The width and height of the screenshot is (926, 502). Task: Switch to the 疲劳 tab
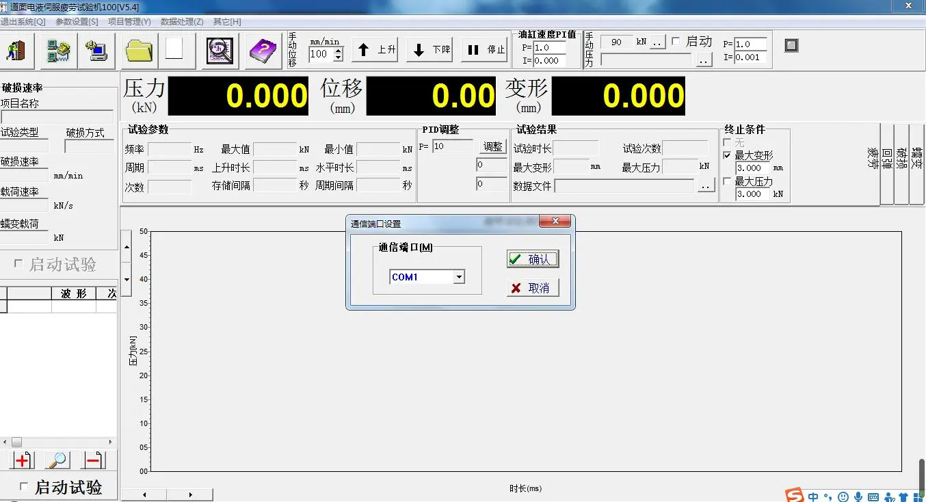click(x=872, y=163)
